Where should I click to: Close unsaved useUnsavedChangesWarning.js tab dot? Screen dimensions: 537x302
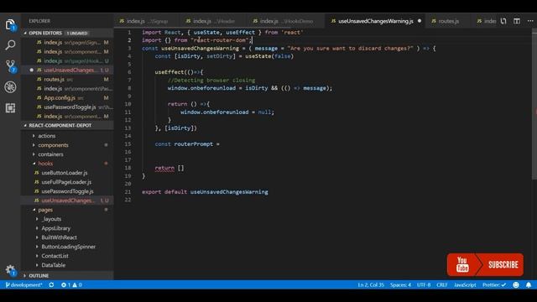point(420,21)
